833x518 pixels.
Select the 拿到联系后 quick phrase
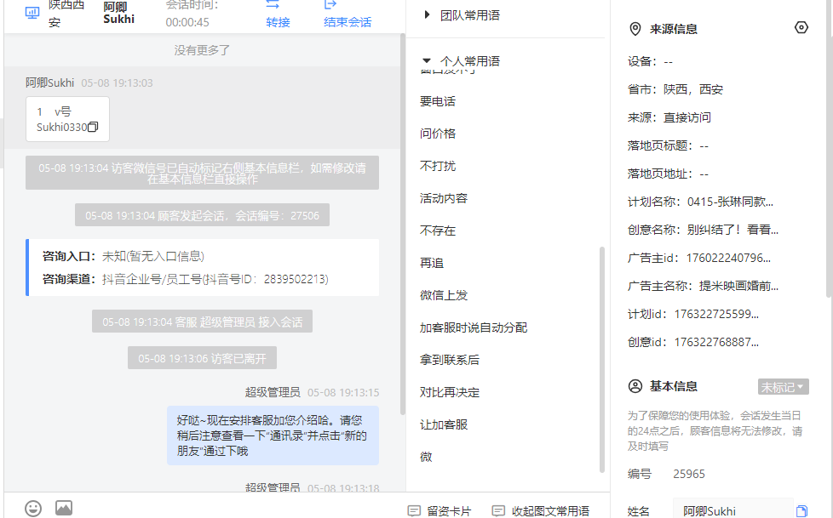(450, 361)
